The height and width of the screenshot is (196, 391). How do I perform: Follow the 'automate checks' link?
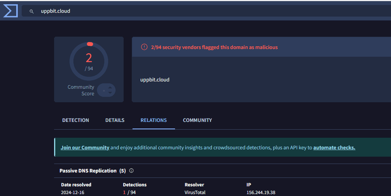click(x=334, y=147)
